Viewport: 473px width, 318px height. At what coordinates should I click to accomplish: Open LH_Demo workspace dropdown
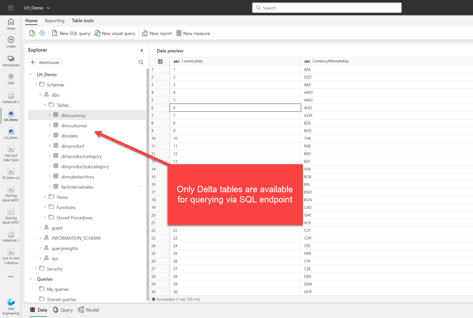click(x=37, y=8)
